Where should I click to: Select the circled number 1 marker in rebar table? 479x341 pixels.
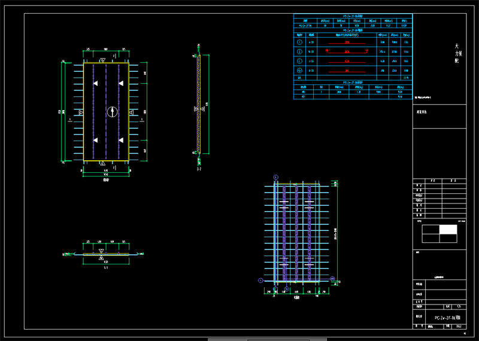(x=300, y=42)
